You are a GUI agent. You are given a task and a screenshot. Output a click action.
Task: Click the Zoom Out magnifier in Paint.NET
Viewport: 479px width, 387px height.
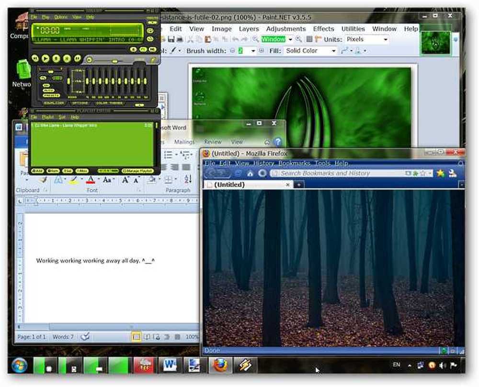click(x=255, y=39)
